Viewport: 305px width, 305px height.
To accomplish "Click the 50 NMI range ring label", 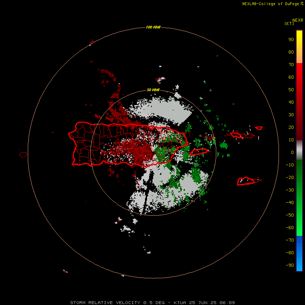I will (153, 90).
